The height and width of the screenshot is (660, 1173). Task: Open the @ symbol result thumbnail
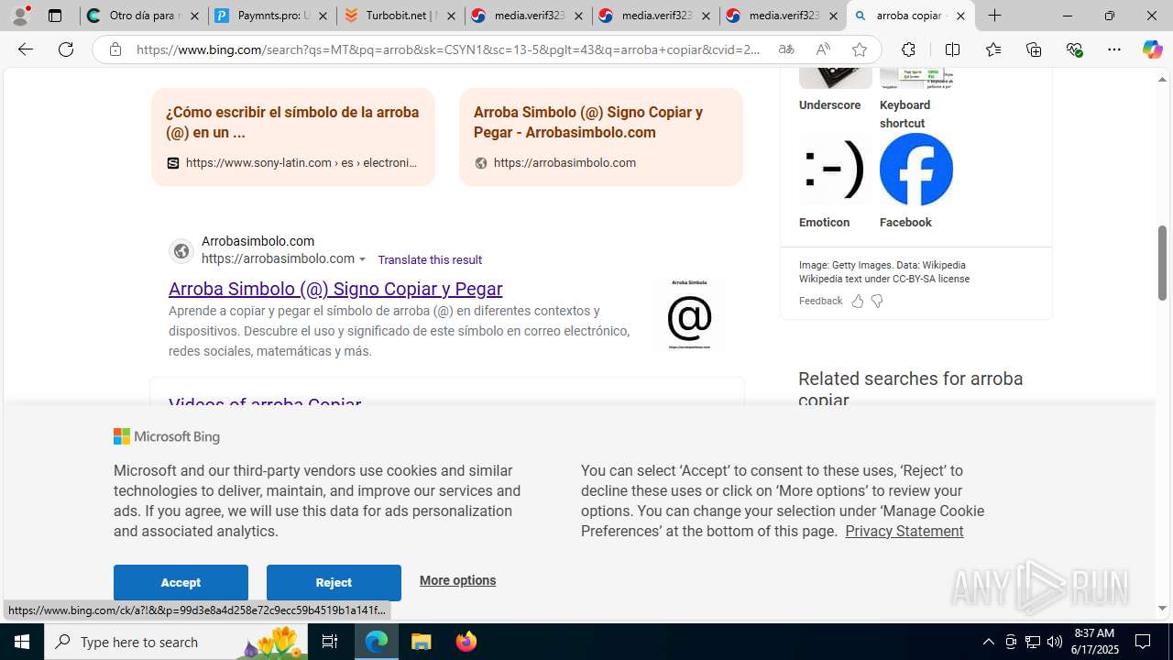coord(689,314)
